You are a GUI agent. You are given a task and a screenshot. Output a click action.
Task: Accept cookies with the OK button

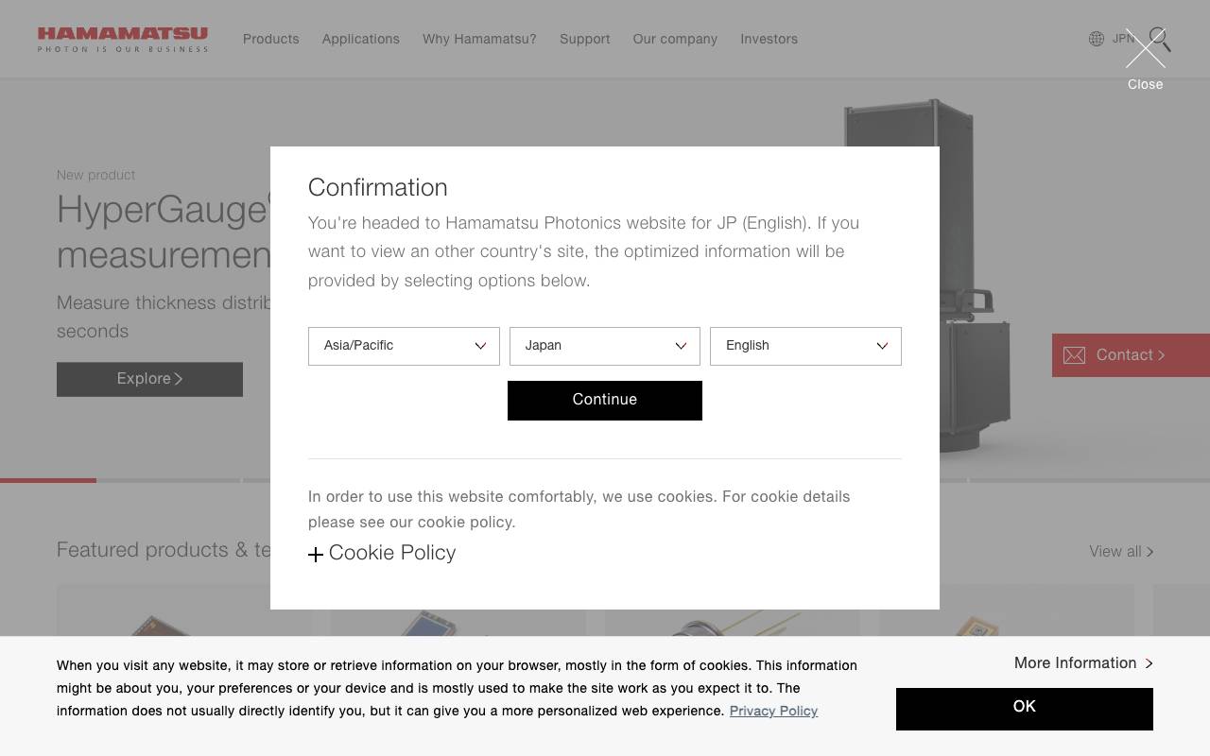point(1024,708)
